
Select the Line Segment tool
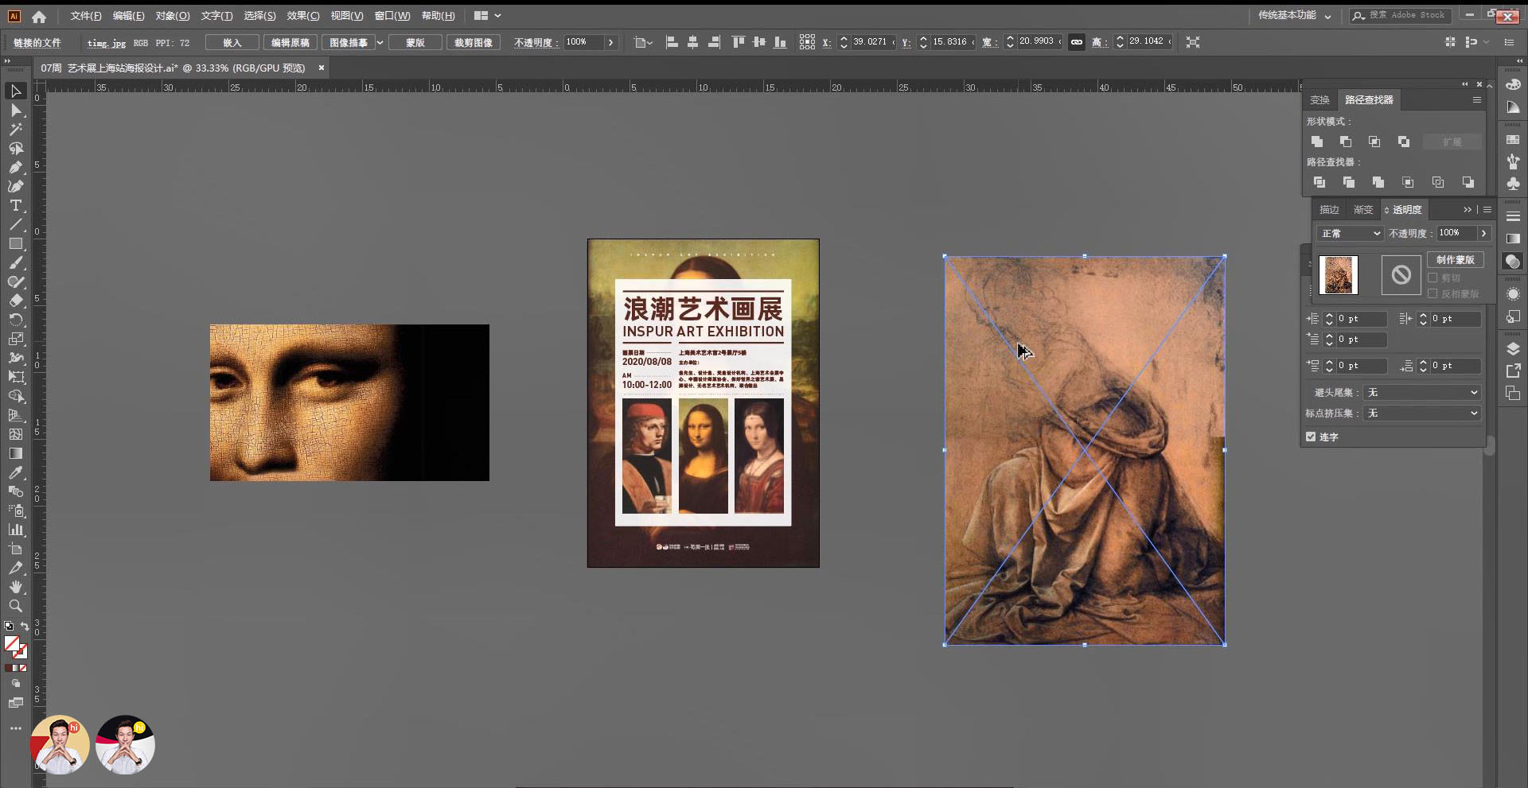(15, 225)
